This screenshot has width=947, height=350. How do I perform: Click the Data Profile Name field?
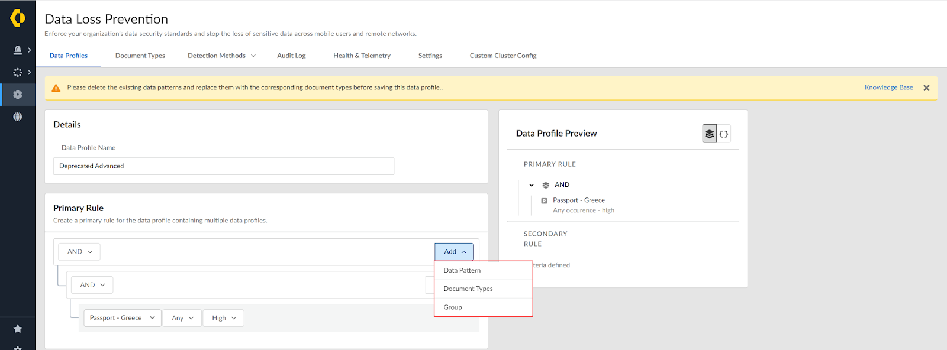tap(224, 166)
